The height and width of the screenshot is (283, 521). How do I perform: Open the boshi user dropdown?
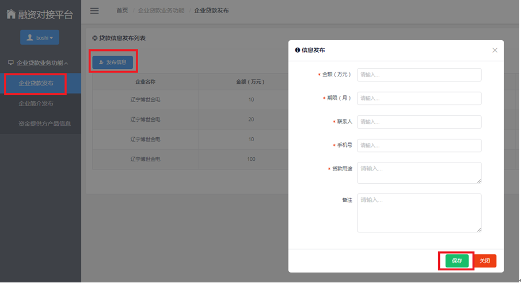pyautogui.click(x=40, y=38)
